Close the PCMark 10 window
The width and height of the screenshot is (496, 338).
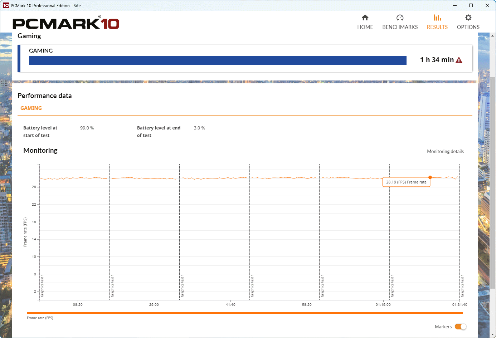[x=487, y=5]
